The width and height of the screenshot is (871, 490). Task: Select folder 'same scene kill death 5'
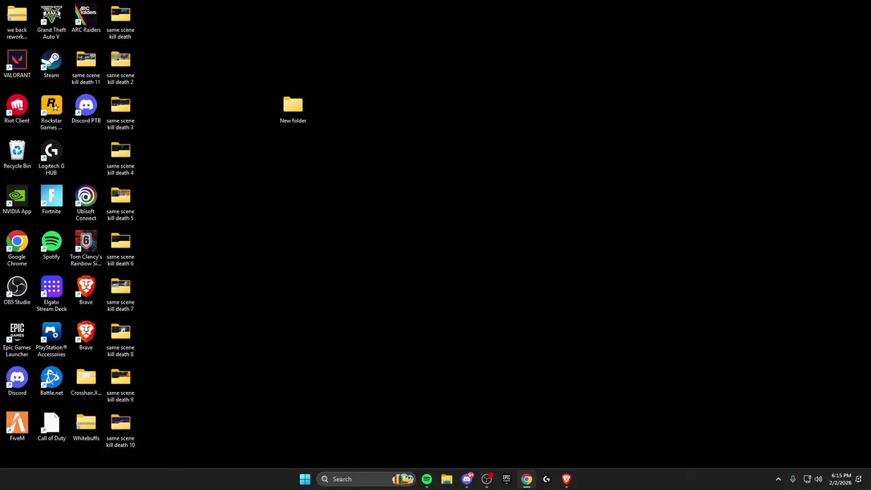click(120, 204)
